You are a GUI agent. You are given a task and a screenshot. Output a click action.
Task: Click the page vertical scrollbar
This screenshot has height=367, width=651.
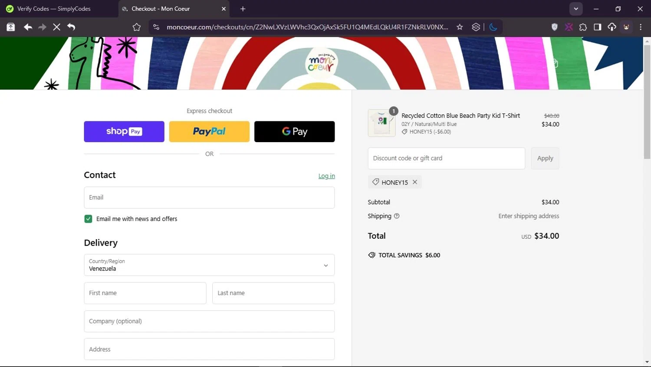[647, 102]
